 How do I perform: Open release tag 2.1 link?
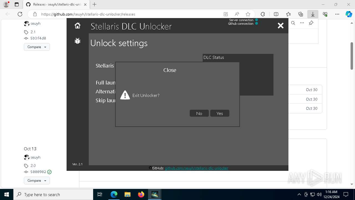pos(33,32)
